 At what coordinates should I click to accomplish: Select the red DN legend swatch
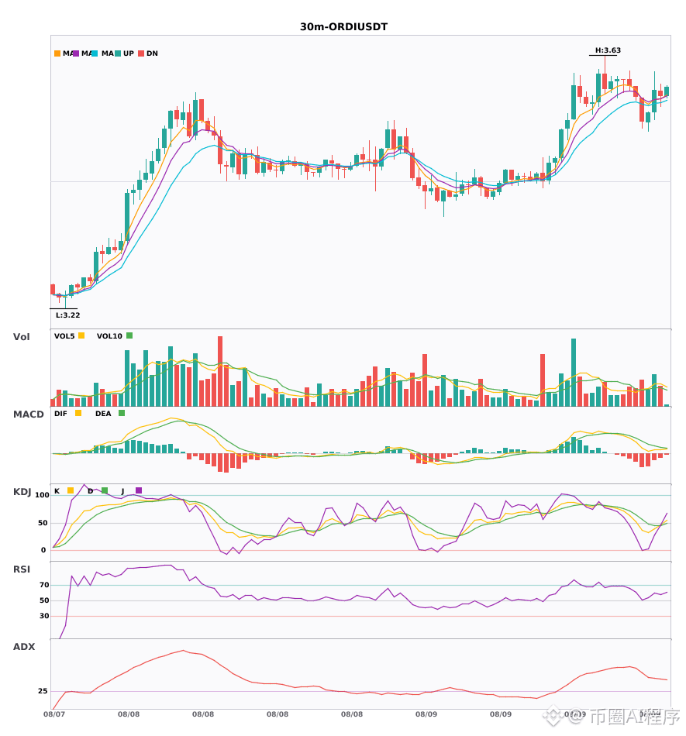pos(141,53)
